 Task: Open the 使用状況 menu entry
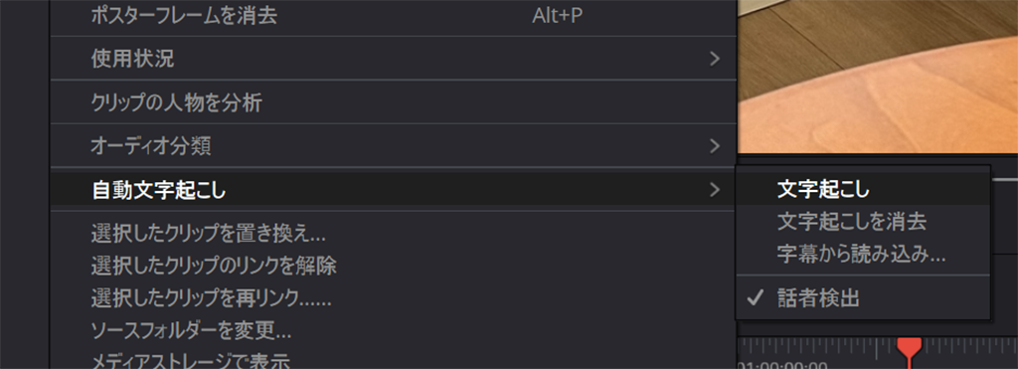(x=394, y=59)
